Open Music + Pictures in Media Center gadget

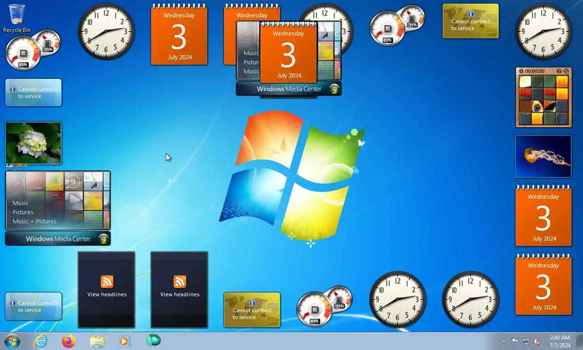(35, 221)
